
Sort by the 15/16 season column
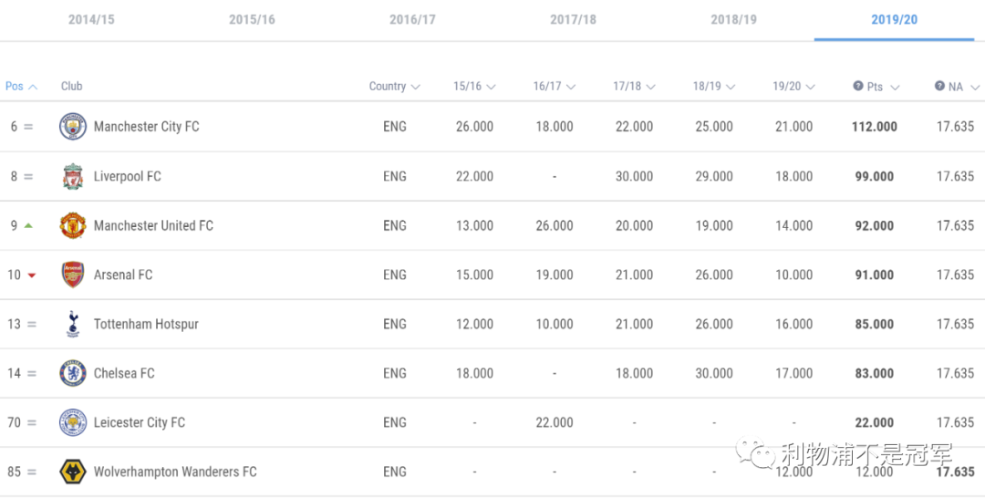tap(474, 87)
